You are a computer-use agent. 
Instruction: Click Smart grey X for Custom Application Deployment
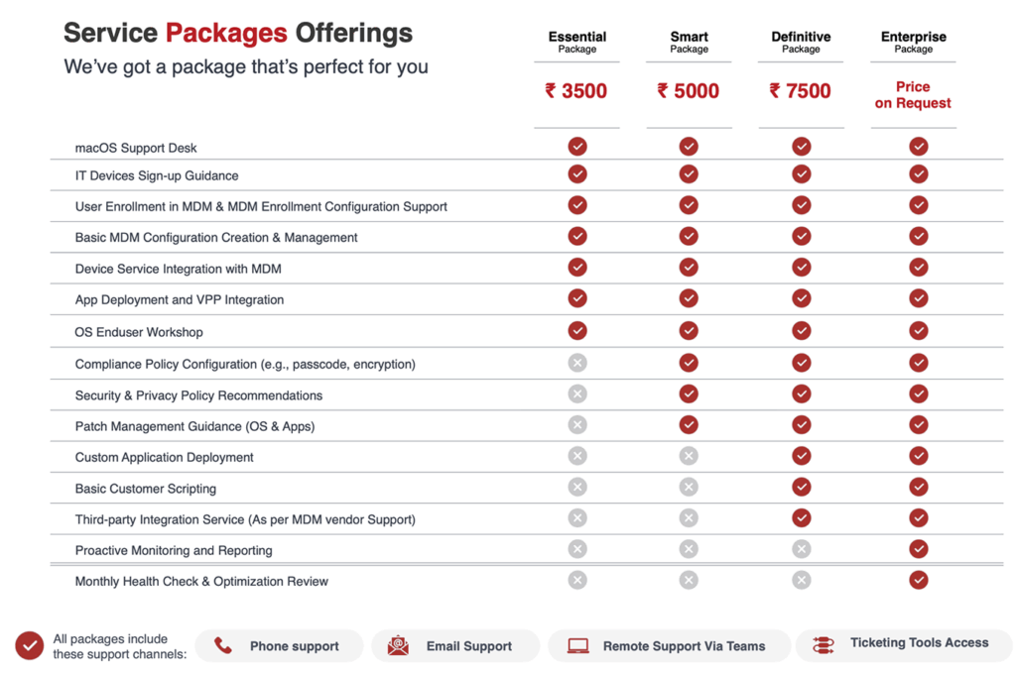click(x=689, y=456)
